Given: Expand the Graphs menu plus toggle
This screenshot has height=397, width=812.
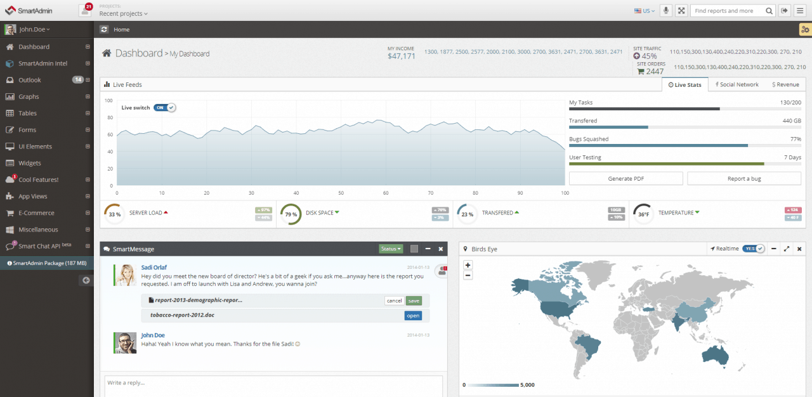Looking at the screenshot, I should click(x=88, y=97).
